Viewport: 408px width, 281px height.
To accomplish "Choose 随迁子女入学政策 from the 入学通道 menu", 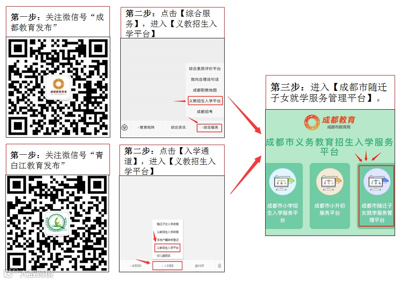I will coord(167,224).
